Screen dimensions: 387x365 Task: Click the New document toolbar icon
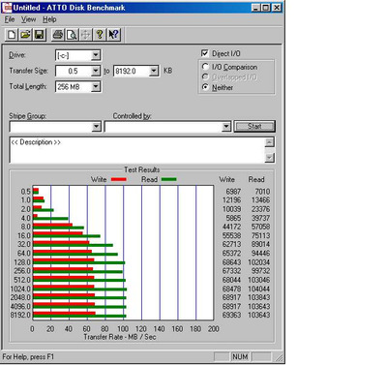[x=12, y=34]
